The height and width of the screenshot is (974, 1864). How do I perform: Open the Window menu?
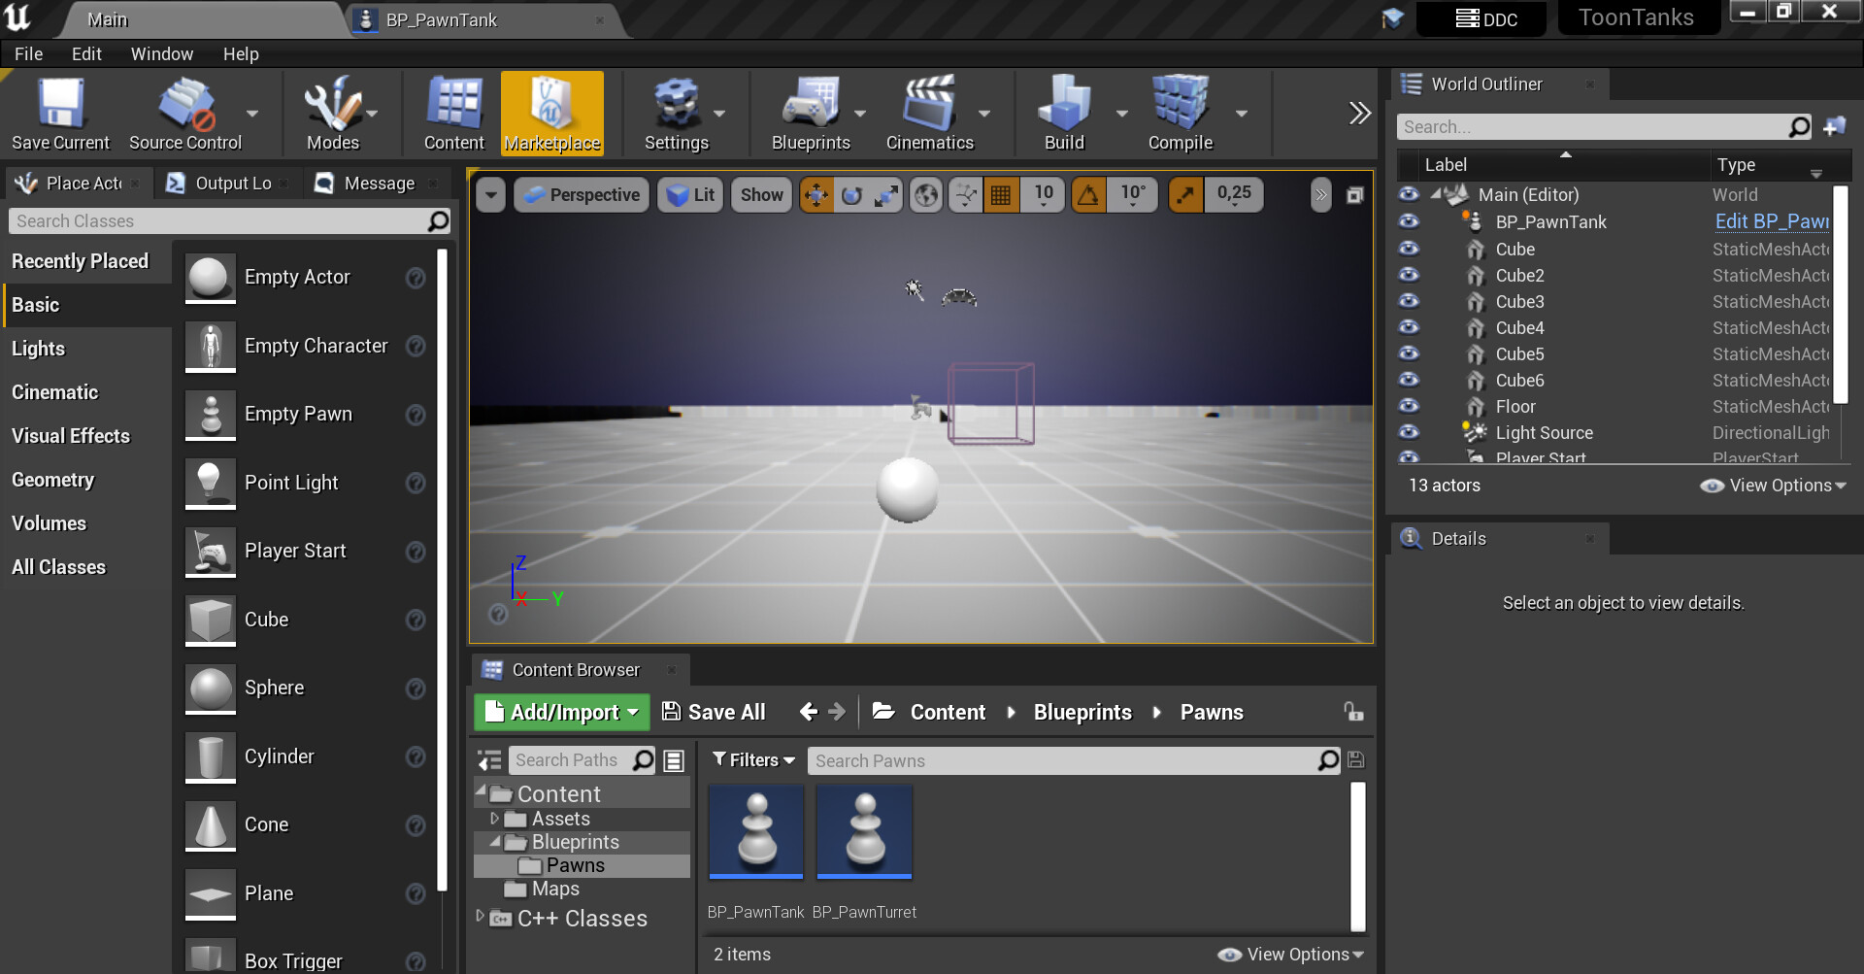point(161,54)
